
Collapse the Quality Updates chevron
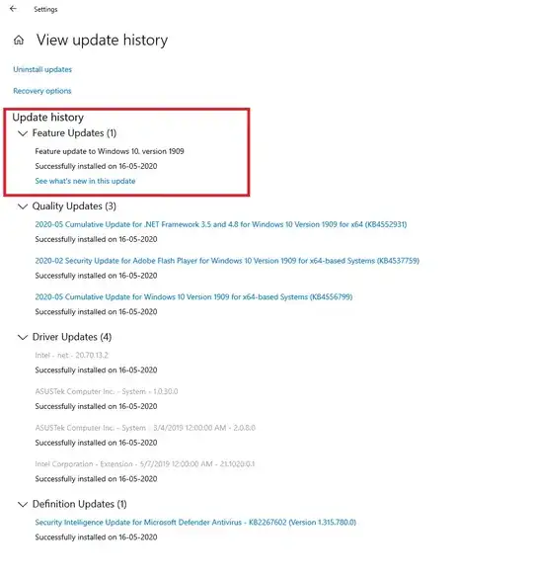(23, 206)
